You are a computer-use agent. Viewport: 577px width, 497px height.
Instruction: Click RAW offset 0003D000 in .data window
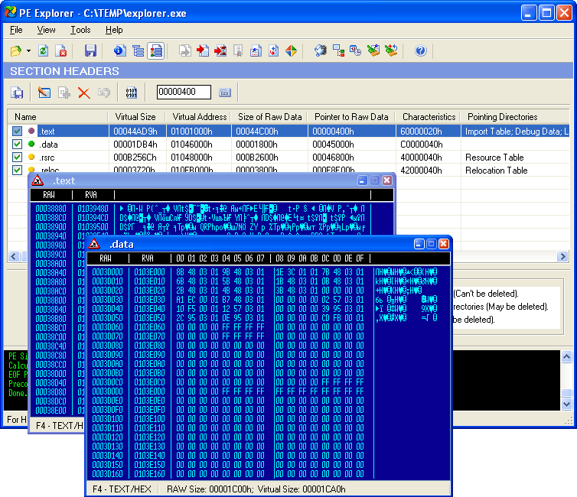click(107, 272)
